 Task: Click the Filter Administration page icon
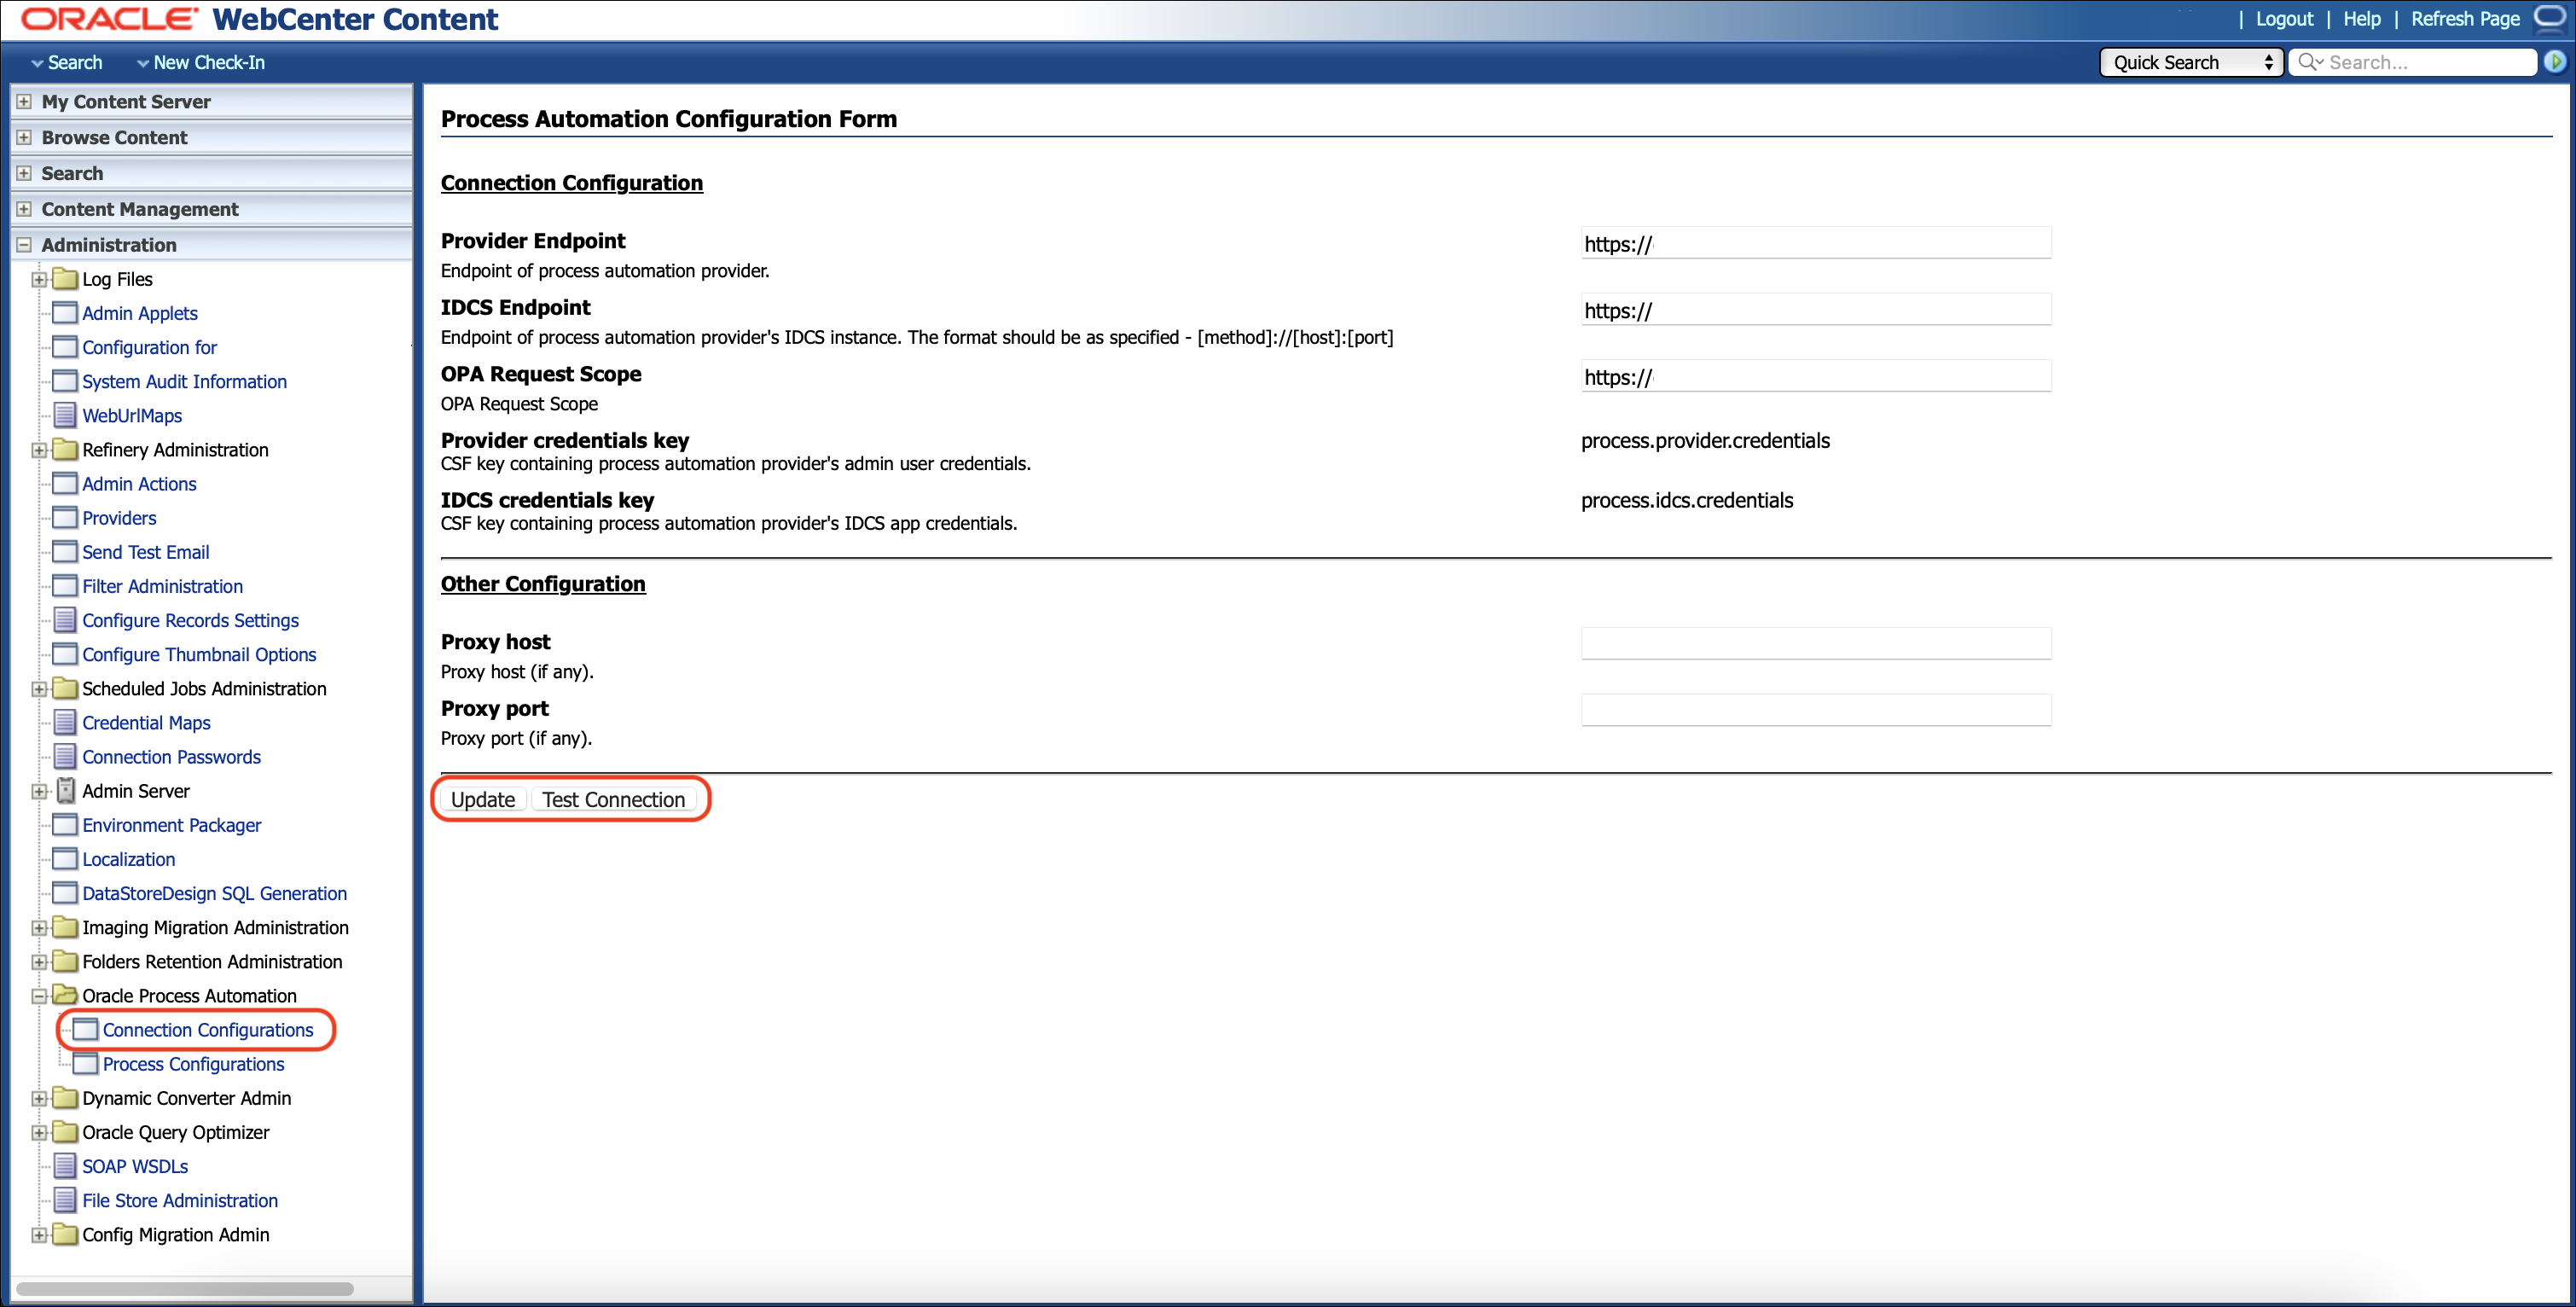click(x=64, y=586)
